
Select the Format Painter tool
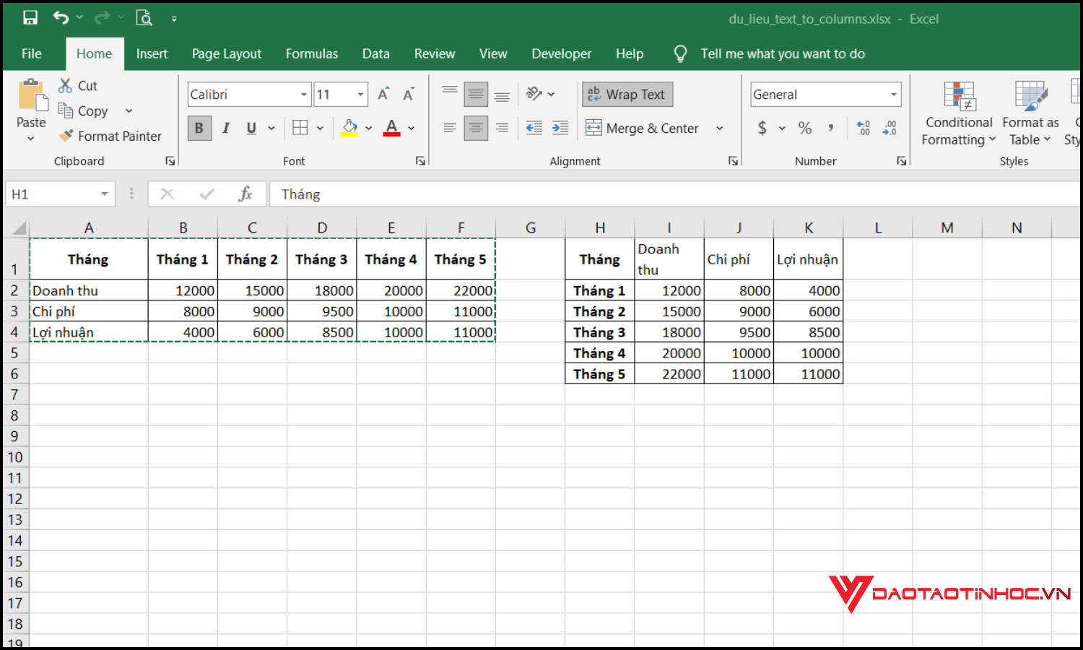(x=110, y=136)
